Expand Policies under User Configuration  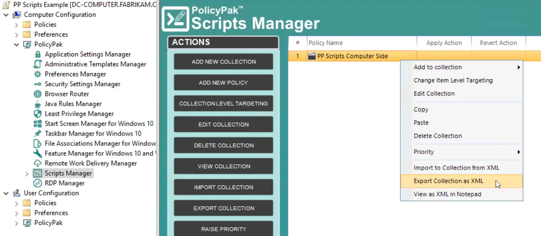[17, 203]
